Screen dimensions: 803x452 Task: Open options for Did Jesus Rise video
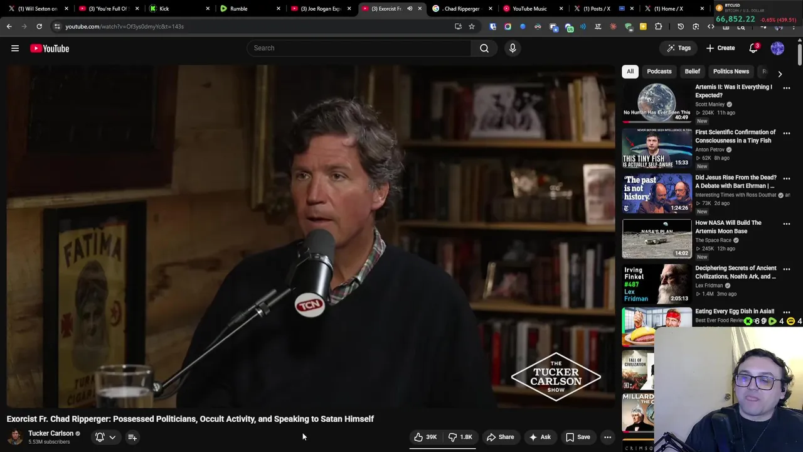point(787,178)
